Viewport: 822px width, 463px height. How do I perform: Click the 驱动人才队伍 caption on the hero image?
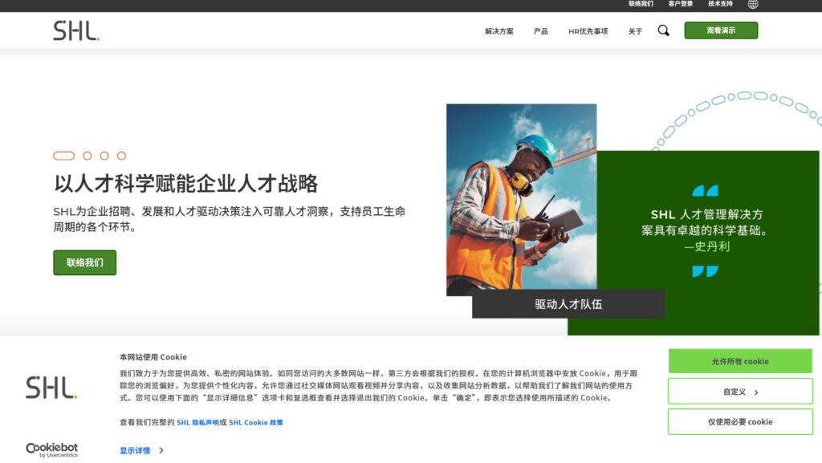coord(568,304)
